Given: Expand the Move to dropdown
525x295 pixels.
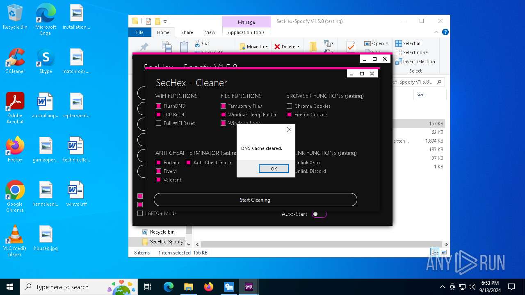Looking at the screenshot, I should click(267, 47).
